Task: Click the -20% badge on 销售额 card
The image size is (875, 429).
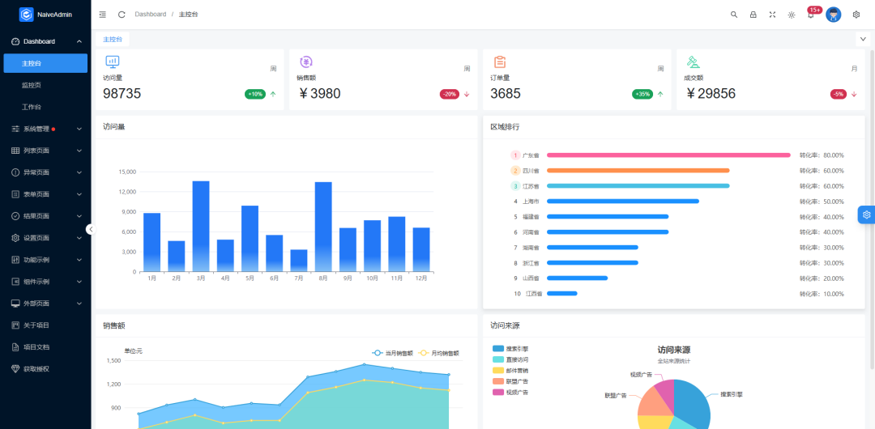Action: (x=449, y=94)
